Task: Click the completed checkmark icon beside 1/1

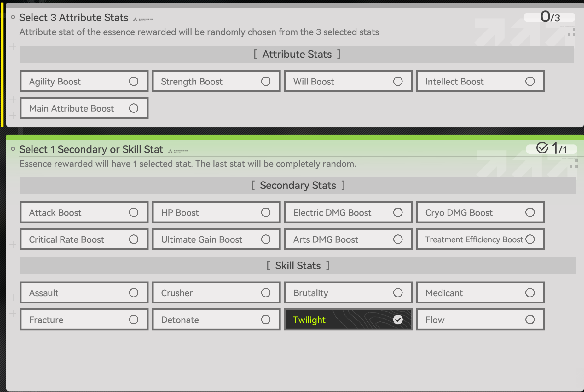Action: [542, 148]
